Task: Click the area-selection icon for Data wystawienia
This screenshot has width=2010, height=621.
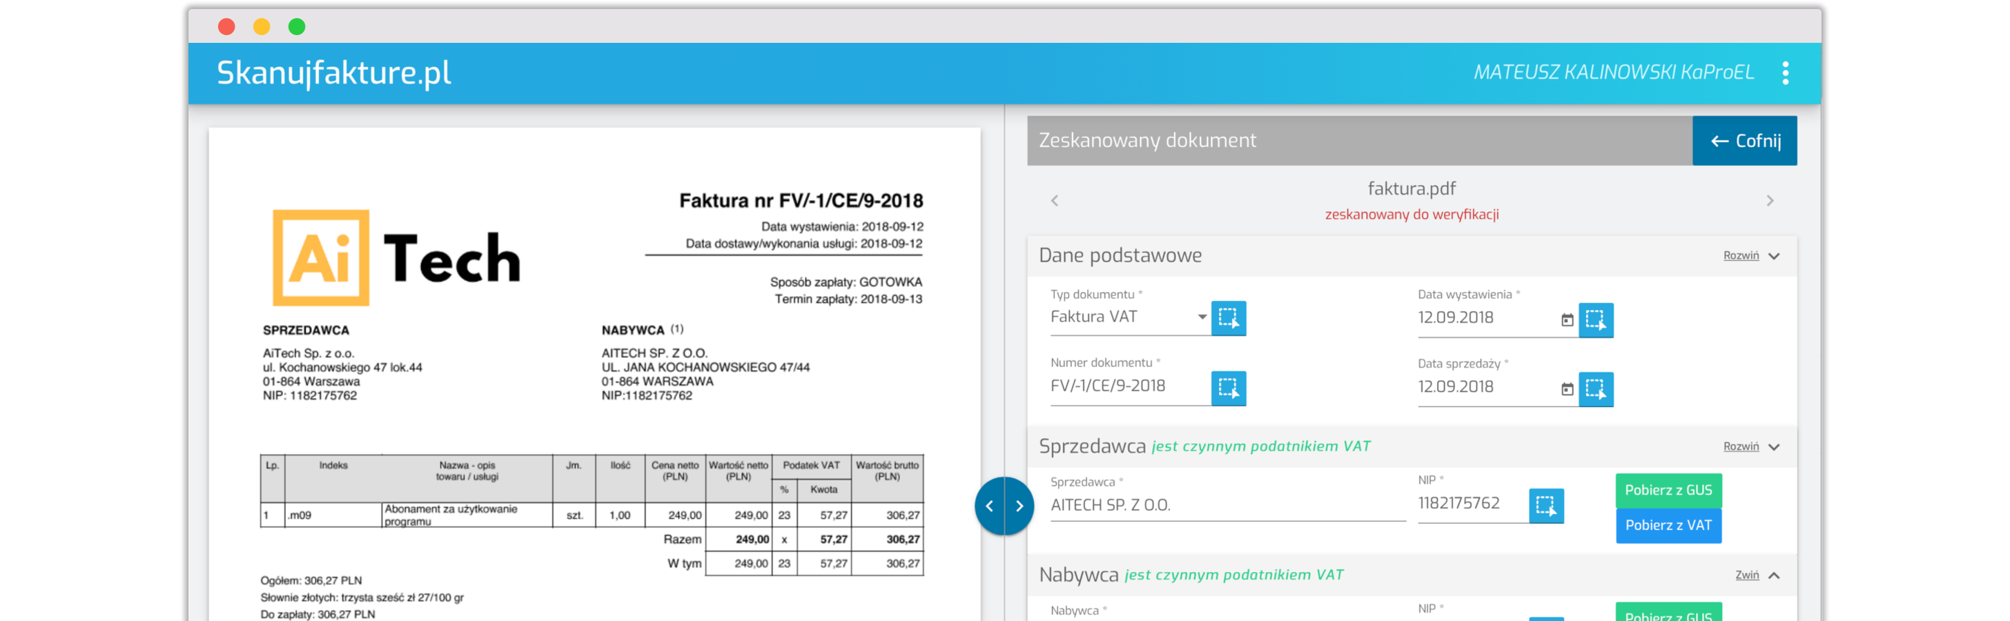Action: 1598,320
